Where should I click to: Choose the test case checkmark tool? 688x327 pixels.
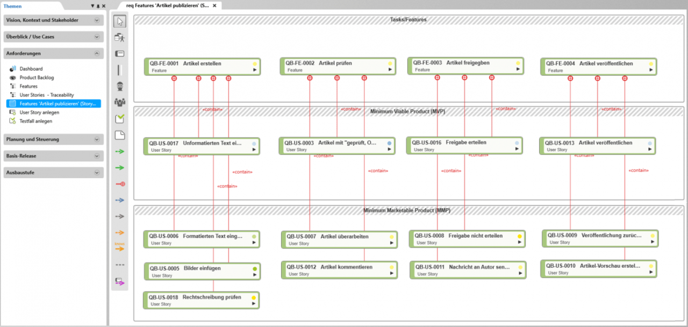[x=120, y=119]
